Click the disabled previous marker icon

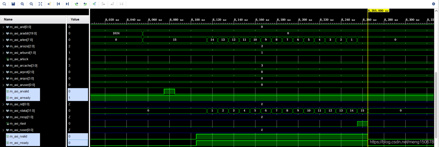click(x=103, y=4)
